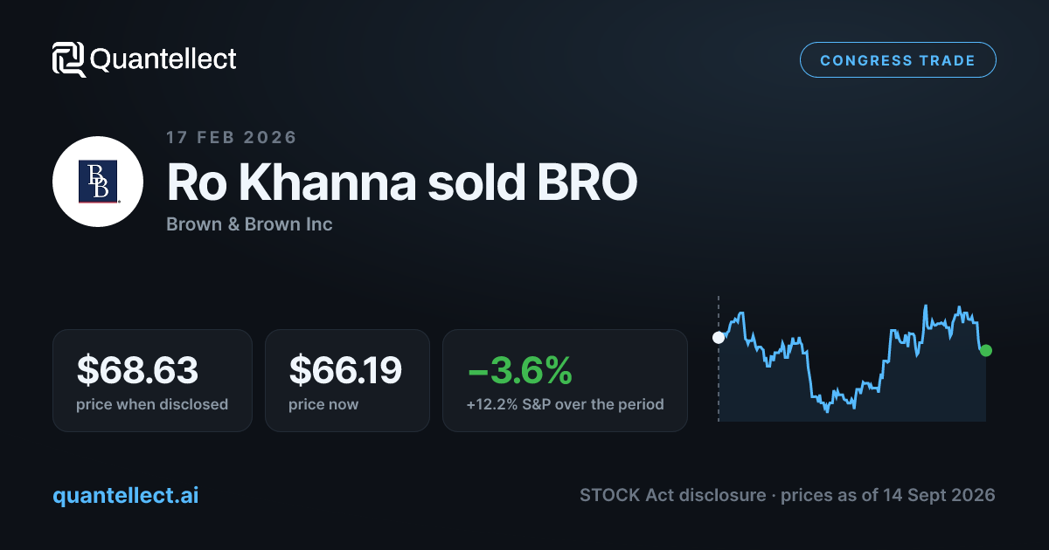Screen dimensions: 1049x550
Task: Click the Quantellect brand name text
Action: click(x=163, y=59)
